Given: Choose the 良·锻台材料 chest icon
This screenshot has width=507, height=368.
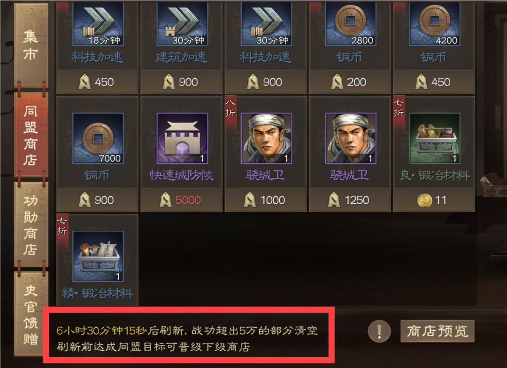Looking at the screenshot, I should (435, 138).
